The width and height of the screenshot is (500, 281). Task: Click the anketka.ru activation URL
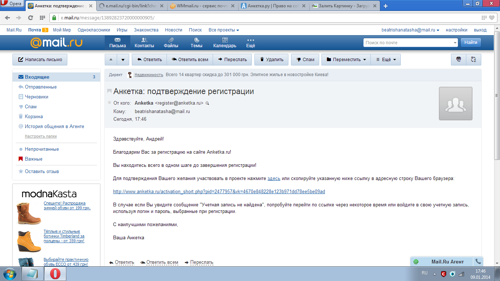[219, 192]
